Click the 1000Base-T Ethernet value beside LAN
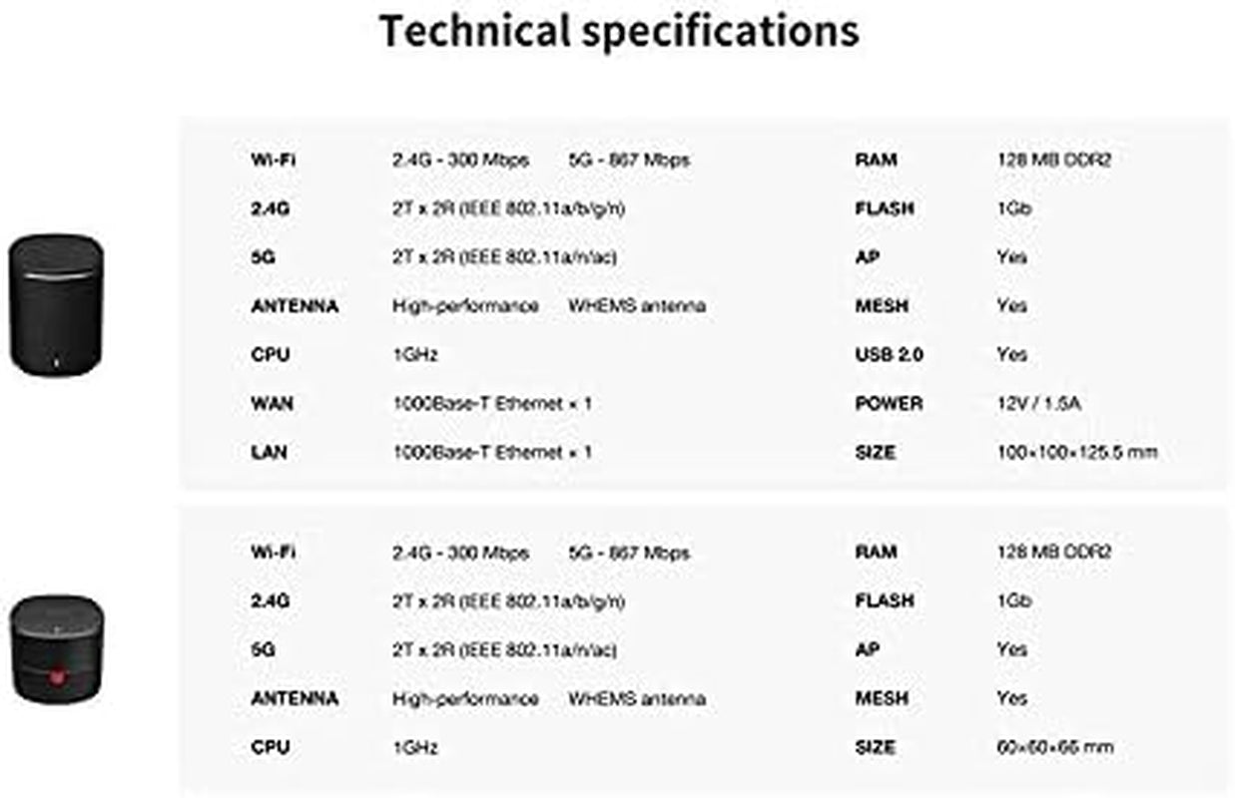 [492, 453]
